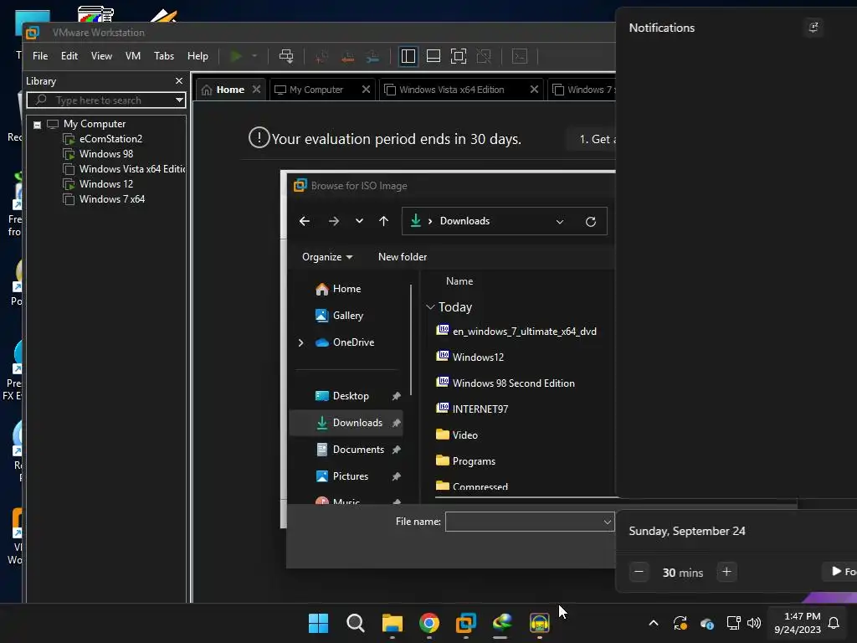Open the Edit menu
The width and height of the screenshot is (857, 643).
[69, 56]
